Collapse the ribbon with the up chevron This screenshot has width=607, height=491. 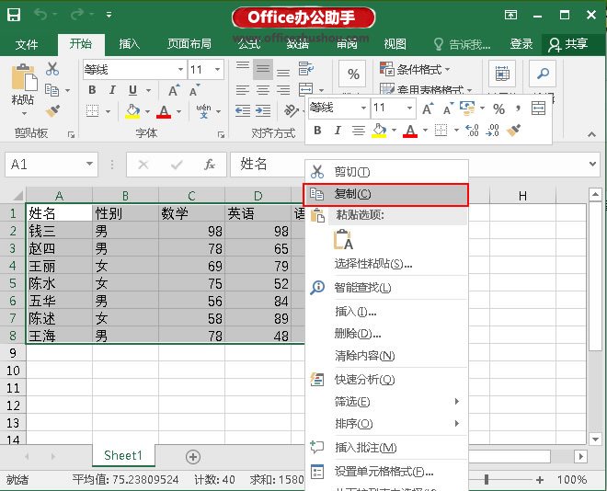coord(591,134)
